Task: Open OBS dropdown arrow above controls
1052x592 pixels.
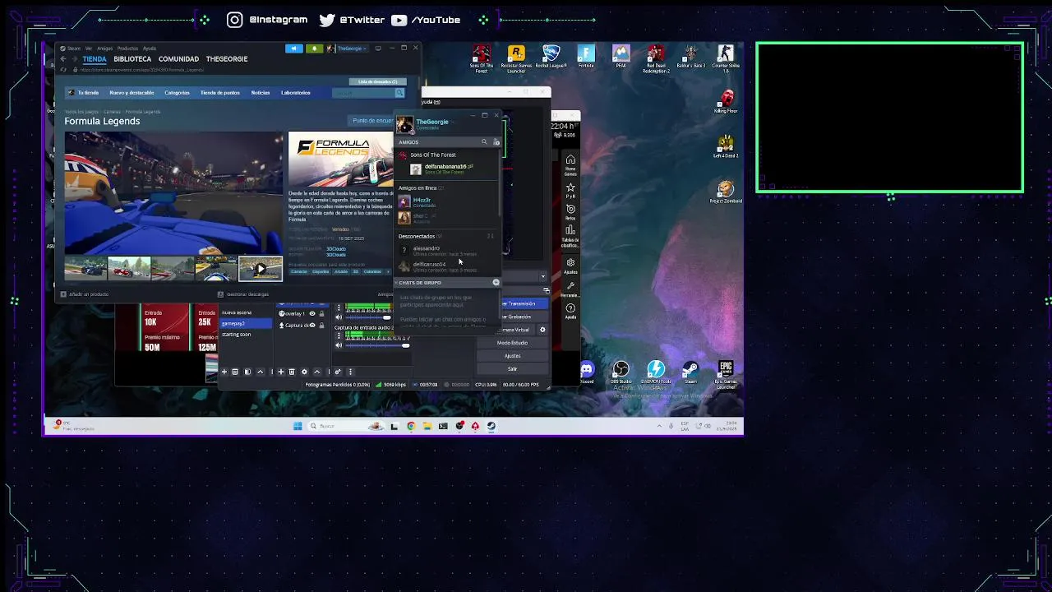Action: 542,276
